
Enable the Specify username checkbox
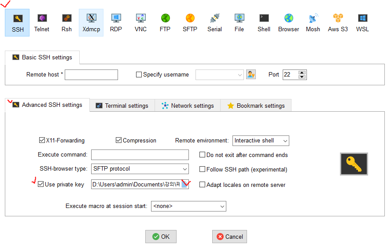point(139,74)
